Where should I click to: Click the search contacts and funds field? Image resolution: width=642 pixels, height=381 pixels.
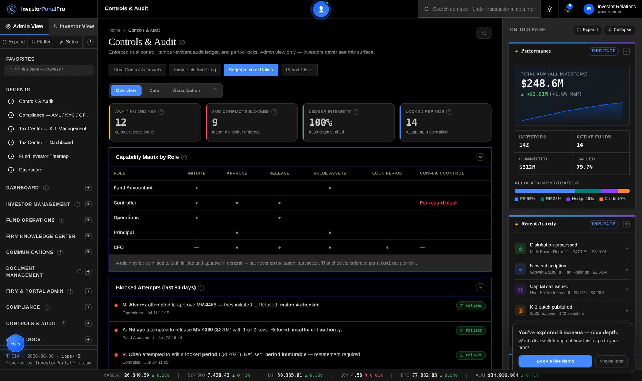pos(483,9)
